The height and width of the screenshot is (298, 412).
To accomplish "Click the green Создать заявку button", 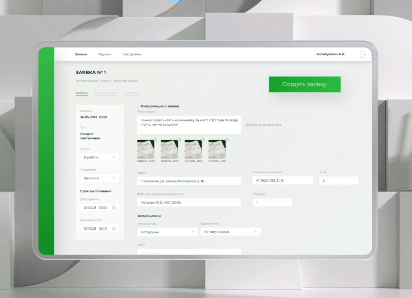I will (305, 84).
